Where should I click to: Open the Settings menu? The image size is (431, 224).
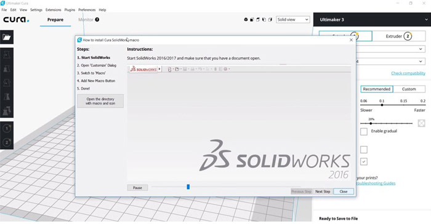[x=36, y=10]
